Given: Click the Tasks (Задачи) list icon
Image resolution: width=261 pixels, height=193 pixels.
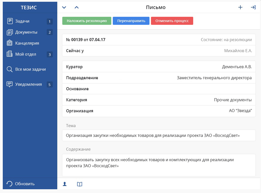Looking at the screenshot, I should pos(10,21).
